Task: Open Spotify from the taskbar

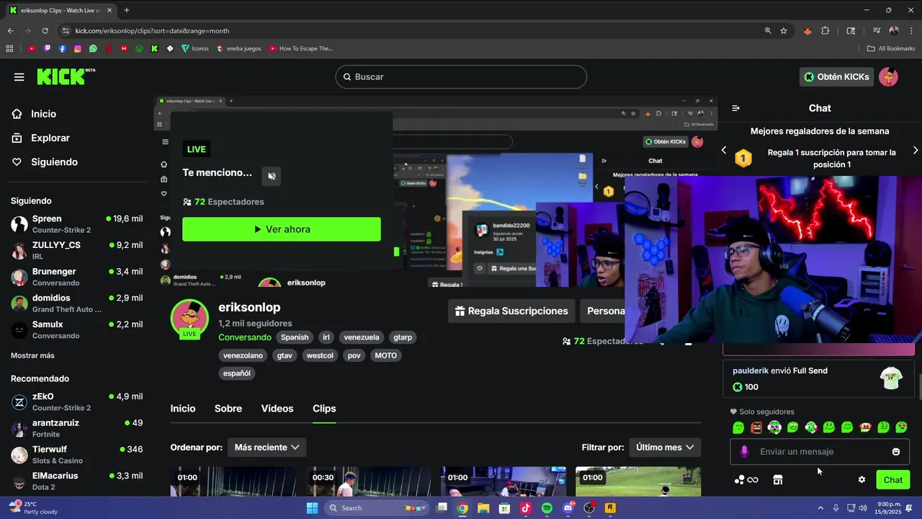Action: (547, 508)
